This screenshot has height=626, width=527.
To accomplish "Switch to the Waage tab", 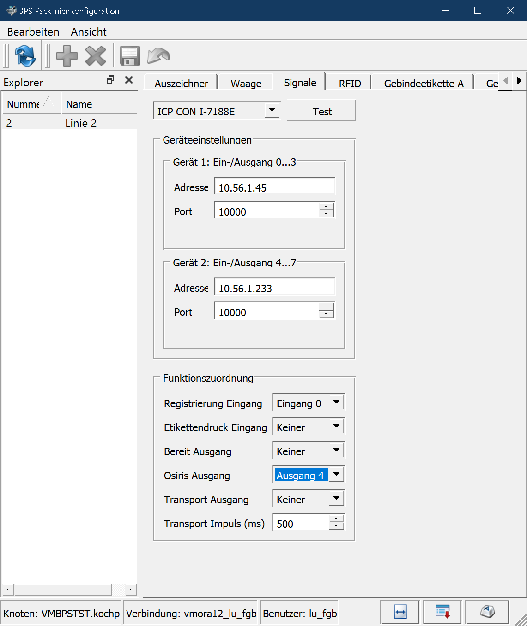I will click(246, 84).
